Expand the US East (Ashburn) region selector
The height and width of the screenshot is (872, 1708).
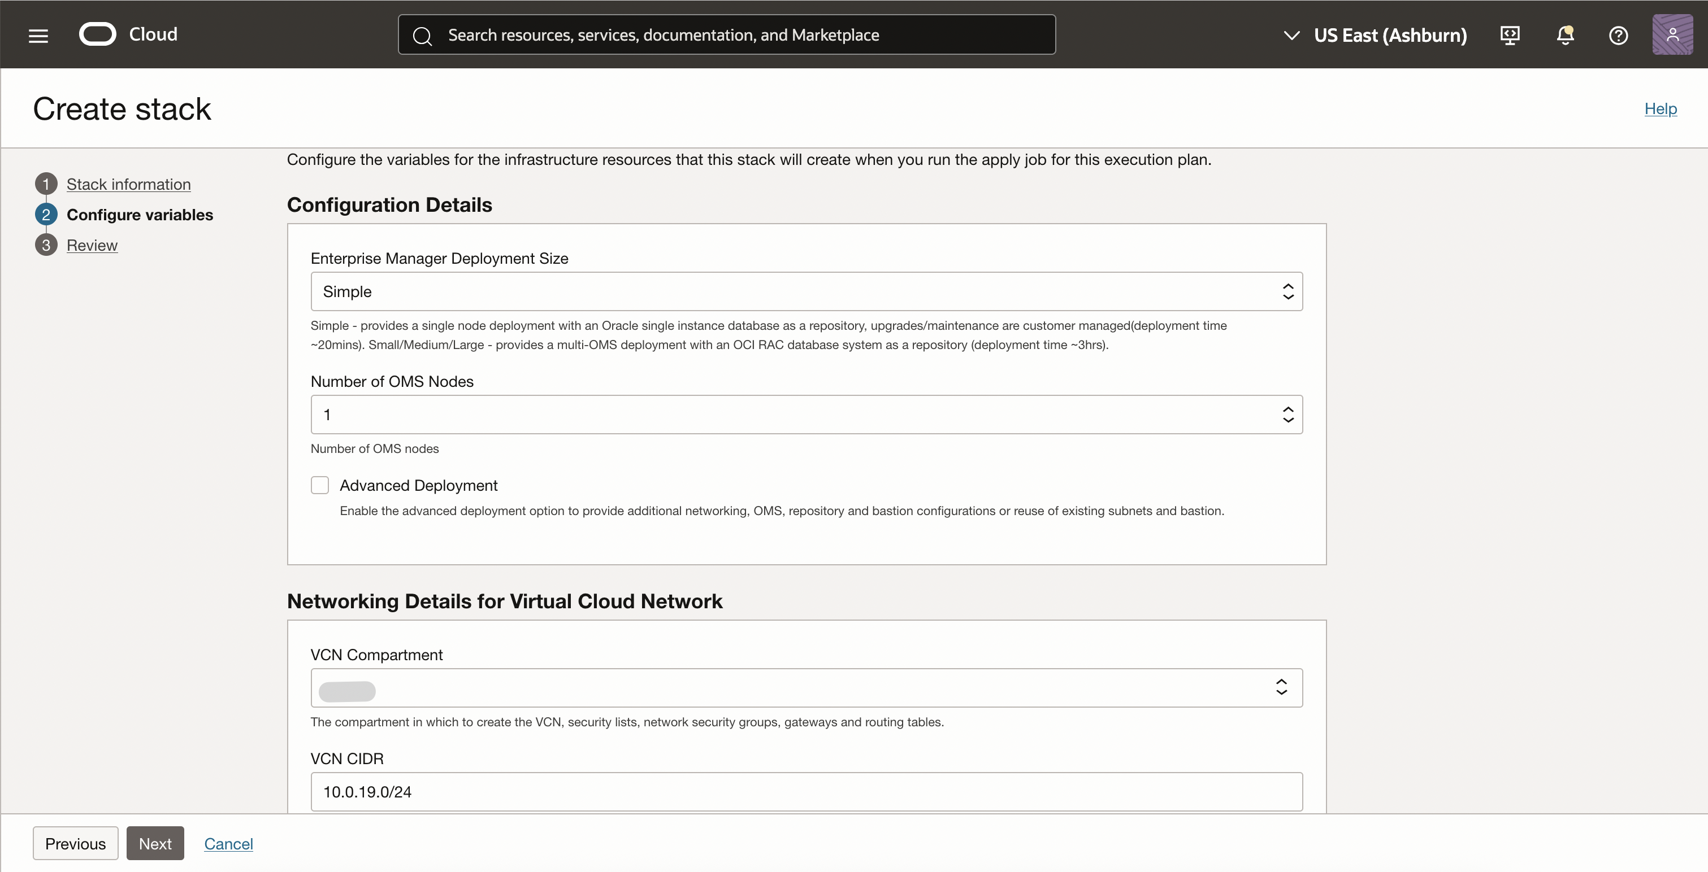(x=1375, y=35)
